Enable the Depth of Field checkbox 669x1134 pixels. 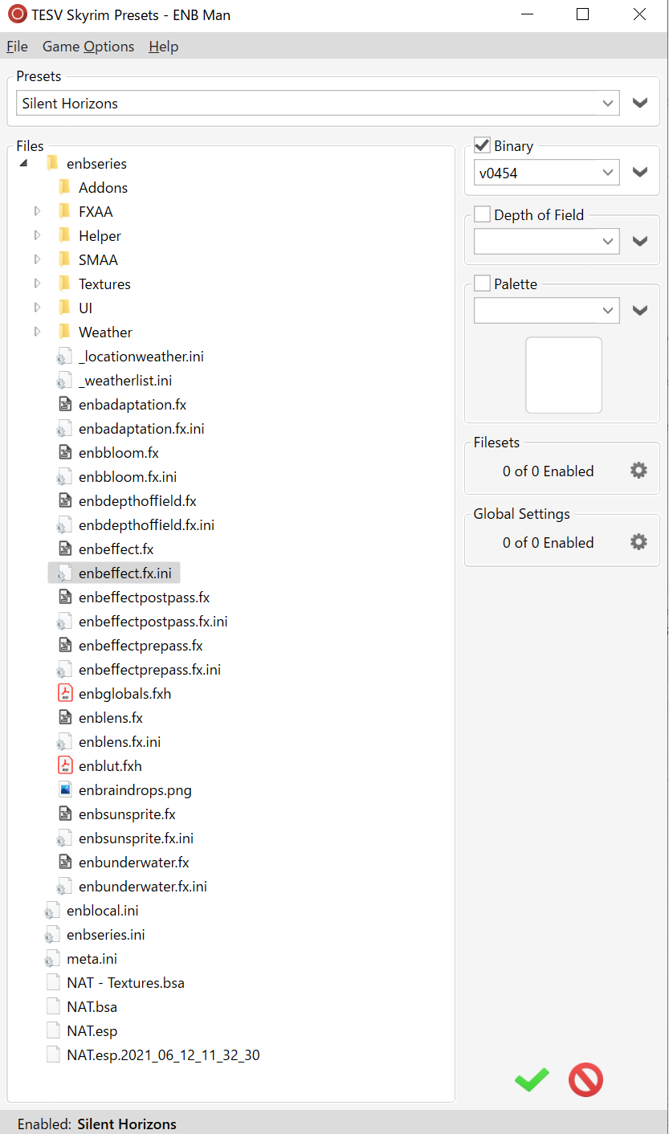coord(482,214)
